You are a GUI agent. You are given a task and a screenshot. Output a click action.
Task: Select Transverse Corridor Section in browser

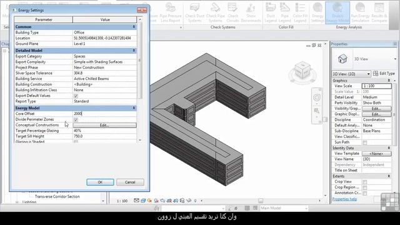tap(57, 197)
